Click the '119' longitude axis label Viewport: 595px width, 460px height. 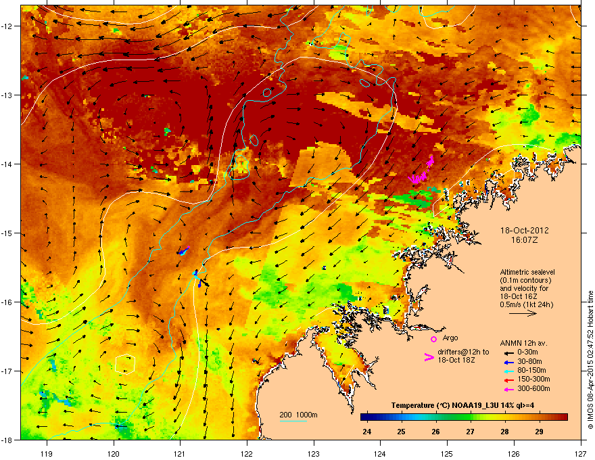[47, 453]
